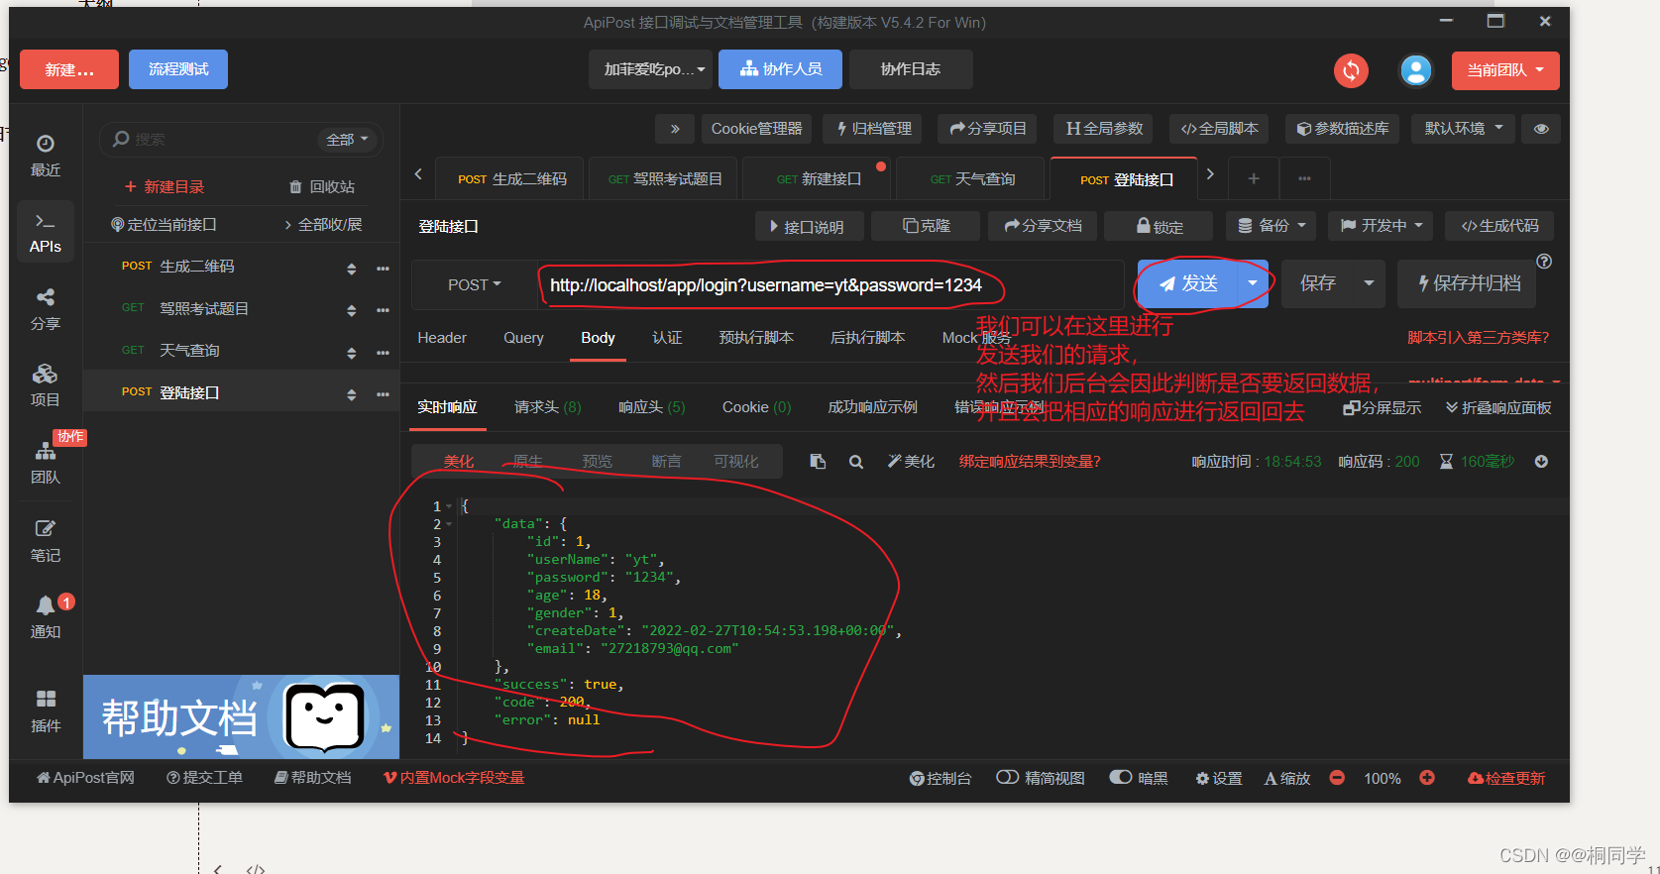1660x874 pixels.
Task: Open the 回收站 recycle bin
Action: coord(321,187)
